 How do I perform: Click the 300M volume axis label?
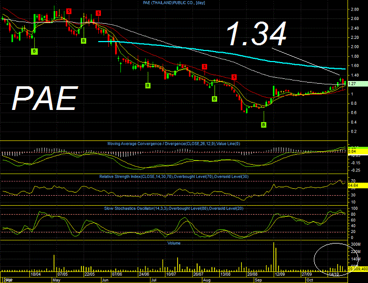[x=355, y=244]
